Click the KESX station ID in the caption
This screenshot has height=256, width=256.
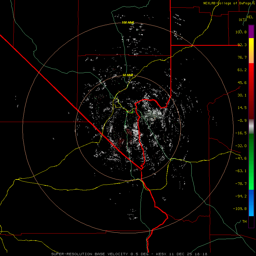(x=161, y=254)
